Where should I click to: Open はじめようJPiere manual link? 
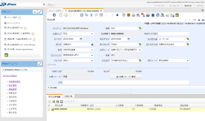(10, 76)
